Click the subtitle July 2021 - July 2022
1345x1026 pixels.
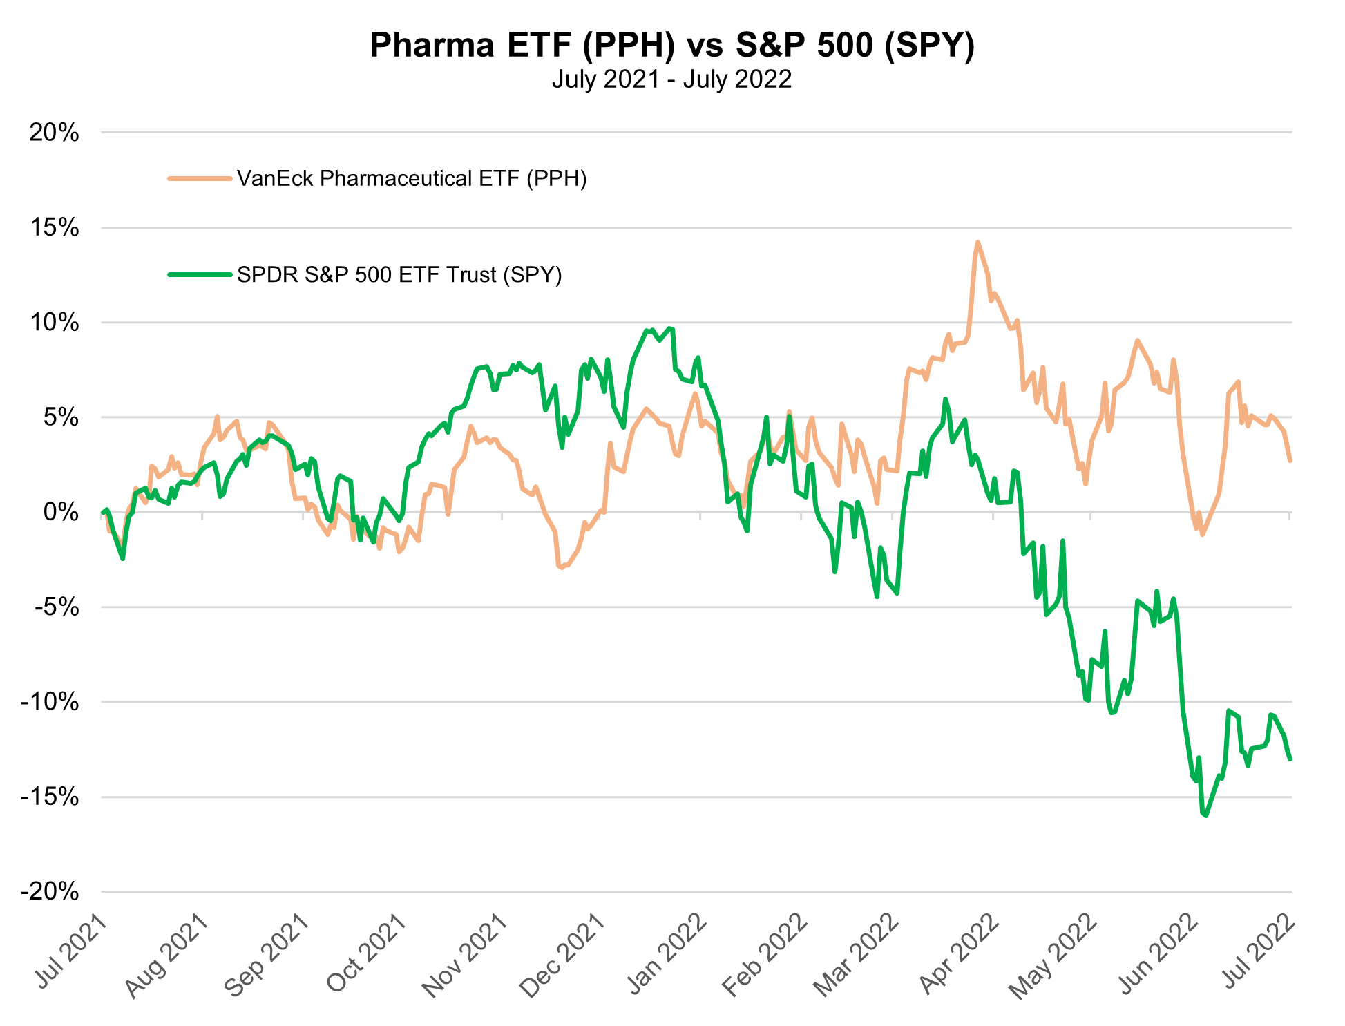[671, 79]
